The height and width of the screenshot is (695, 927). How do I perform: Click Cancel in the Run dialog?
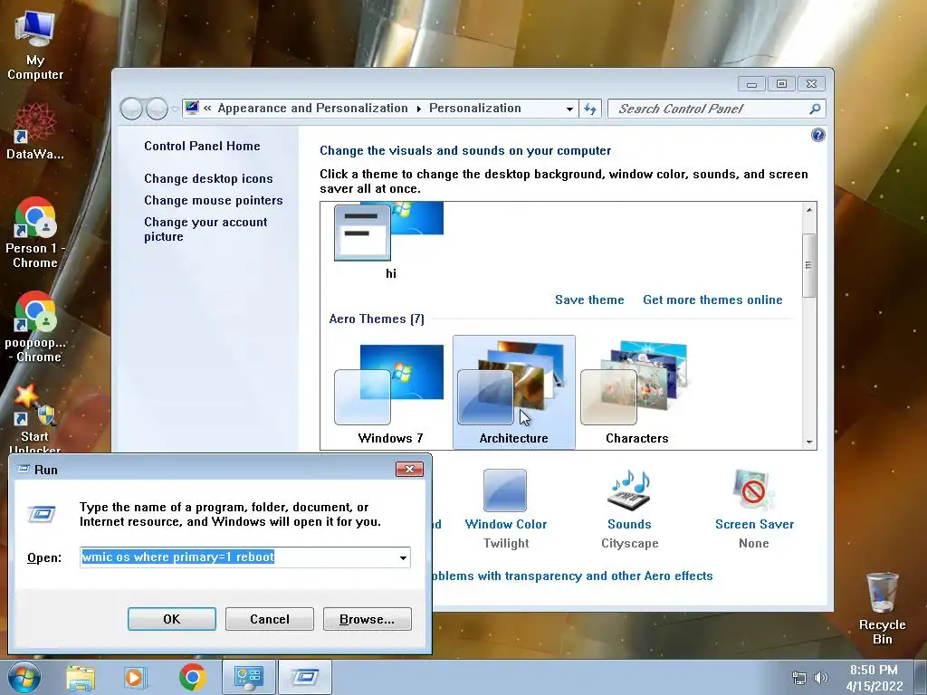pyautogui.click(x=270, y=619)
